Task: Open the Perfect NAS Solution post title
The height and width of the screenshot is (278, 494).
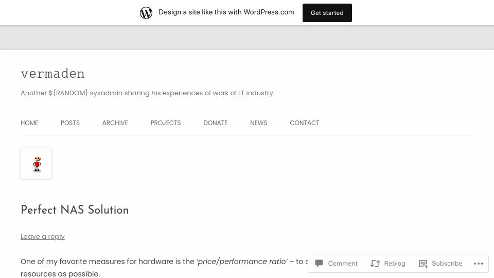Action: (75, 210)
